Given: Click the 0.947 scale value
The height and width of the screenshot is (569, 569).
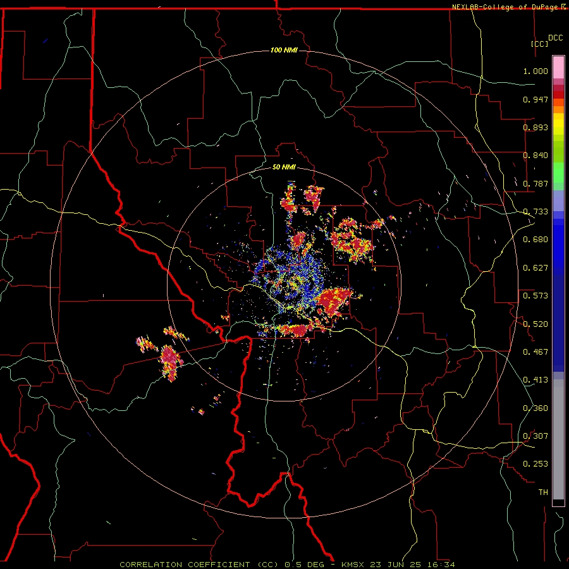Looking at the screenshot, I should click(535, 99).
